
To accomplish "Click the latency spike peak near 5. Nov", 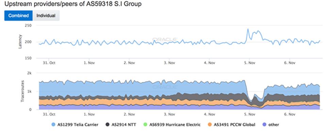I will pos(248,29).
